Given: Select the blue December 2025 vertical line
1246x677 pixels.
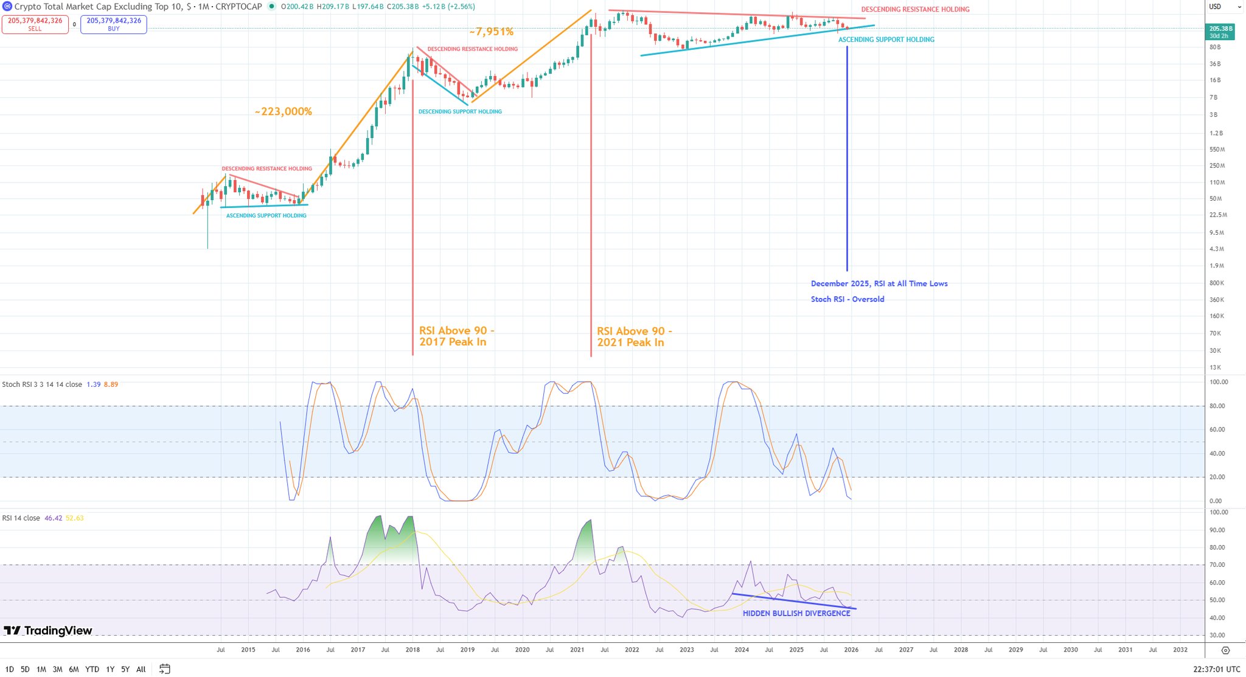Looking at the screenshot, I should pyautogui.click(x=847, y=158).
